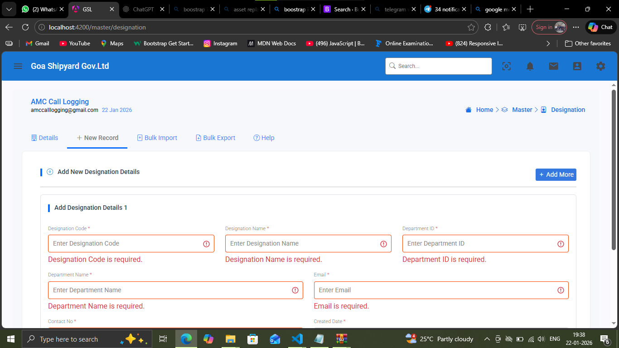Open the notifications bell
Screen dimensions: 619x348
(530, 66)
